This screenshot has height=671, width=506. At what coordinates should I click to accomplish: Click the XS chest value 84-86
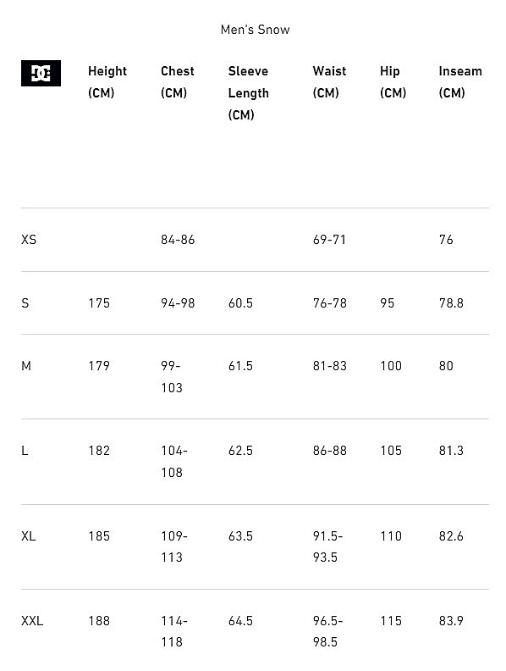(178, 240)
